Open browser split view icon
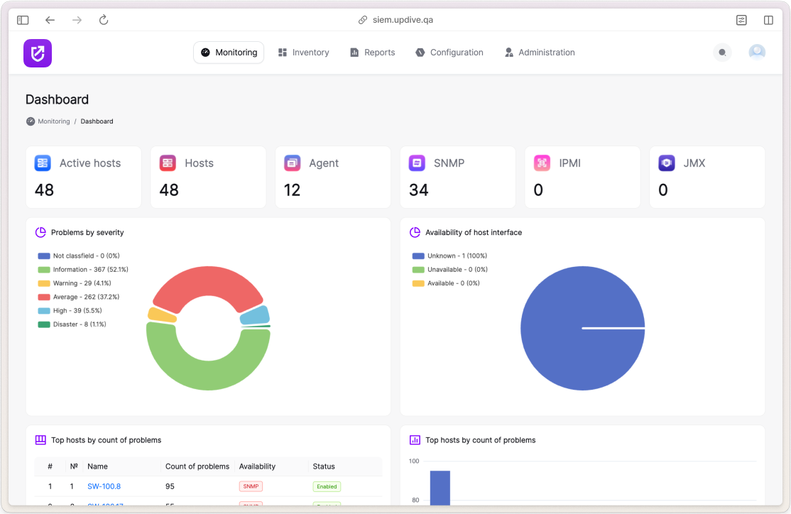791x514 pixels. pos(768,20)
